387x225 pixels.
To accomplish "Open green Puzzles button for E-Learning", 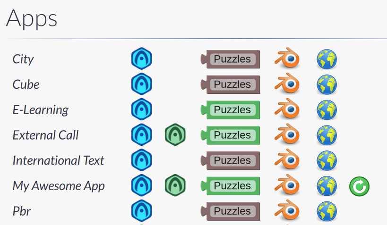I will click(x=230, y=110).
